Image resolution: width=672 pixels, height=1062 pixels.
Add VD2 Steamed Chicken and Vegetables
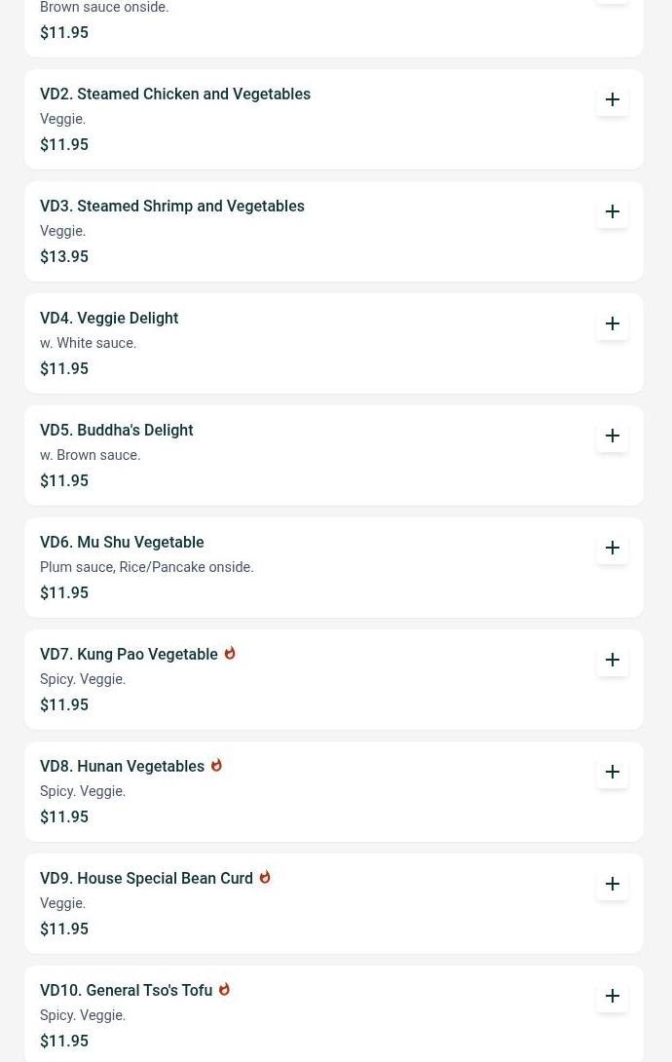(x=613, y=99)
